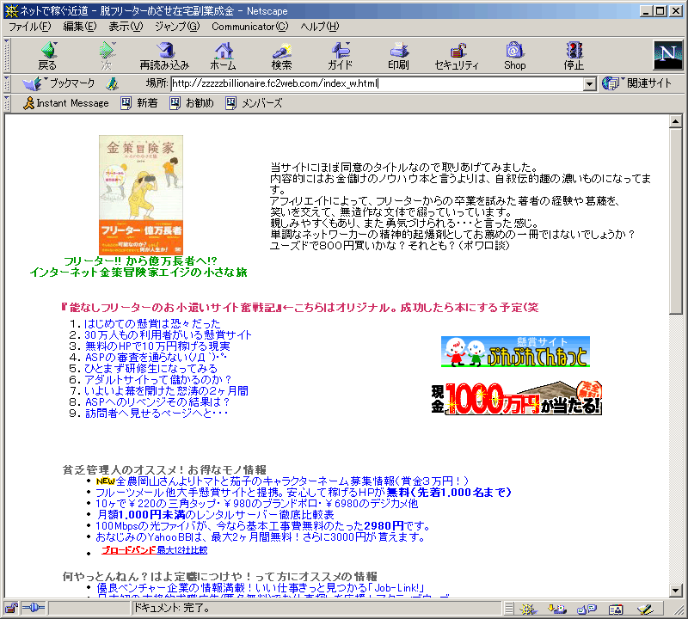Open the Job-Link! venture jobs link
Screen dimensions: 688x619
[x=261, y=588]
